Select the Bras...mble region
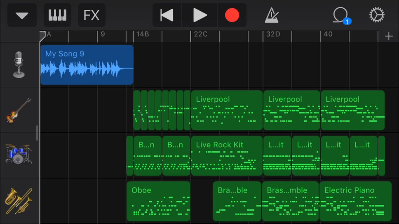 290,201
